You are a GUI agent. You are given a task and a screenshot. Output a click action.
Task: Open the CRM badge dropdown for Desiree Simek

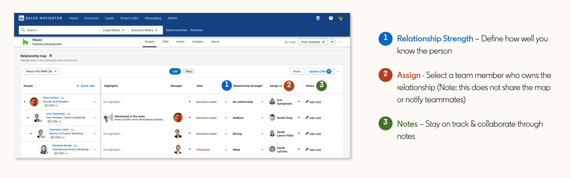coord(61,153)
